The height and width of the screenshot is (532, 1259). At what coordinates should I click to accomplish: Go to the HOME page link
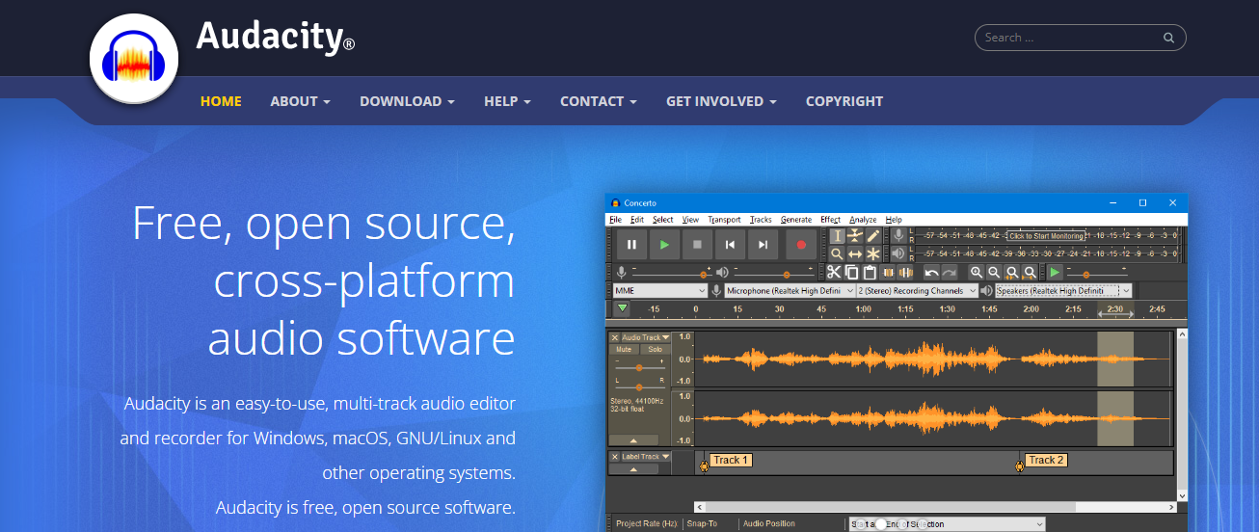point(221,101)
